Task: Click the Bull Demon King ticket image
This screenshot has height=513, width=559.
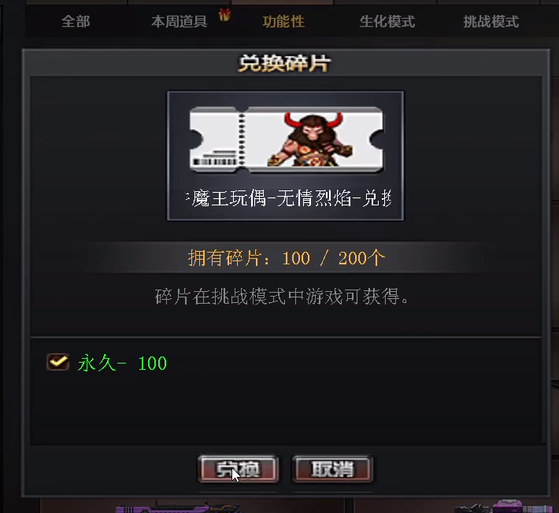Action: tap(287, 139)
